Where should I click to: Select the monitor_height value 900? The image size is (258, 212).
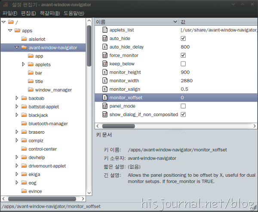pyautogui.click(x=185, y=72)
